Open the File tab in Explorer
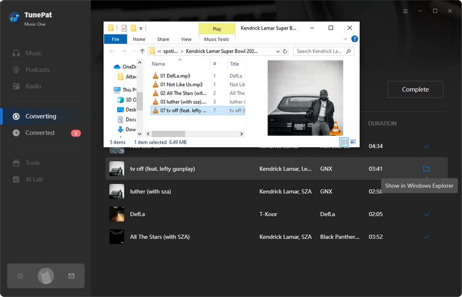The width and height of the screenshot is (462, 297). point(115,39)
